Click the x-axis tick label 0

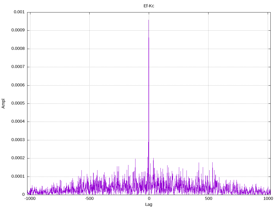149,199
